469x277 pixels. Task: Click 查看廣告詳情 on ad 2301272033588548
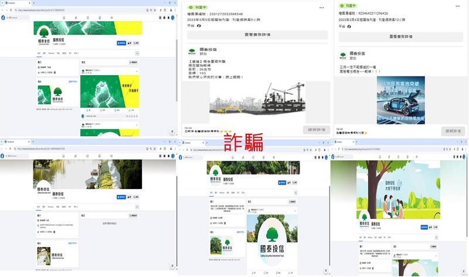pyautogui.click(x=257, y=35)
